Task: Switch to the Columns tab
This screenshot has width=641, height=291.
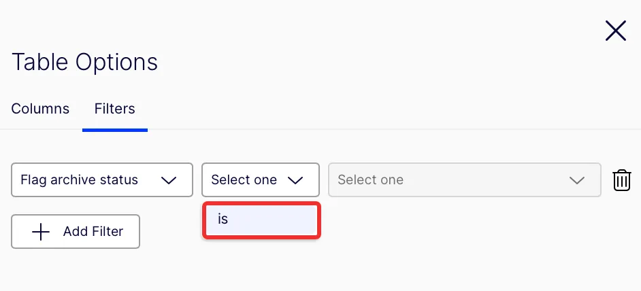Action: click(40, 109)
